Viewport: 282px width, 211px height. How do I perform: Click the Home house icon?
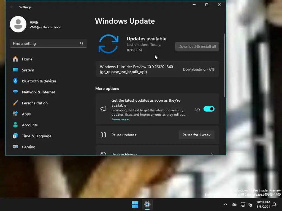[x=15, y=59]
